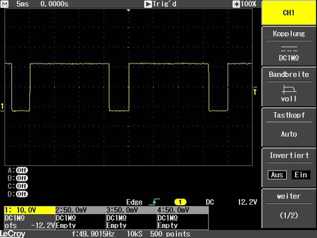
Task: Go to next menu page with weiter (1/2)
Action: [x=289, y=208]
